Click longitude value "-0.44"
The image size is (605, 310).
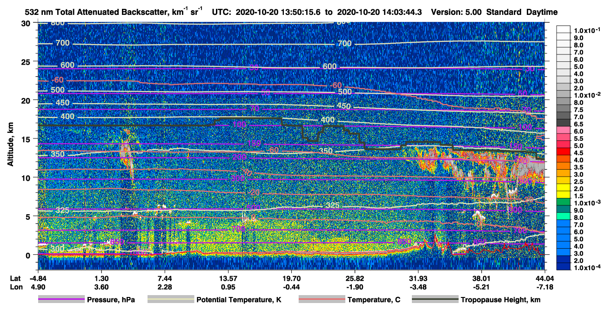tap(291, 287)
